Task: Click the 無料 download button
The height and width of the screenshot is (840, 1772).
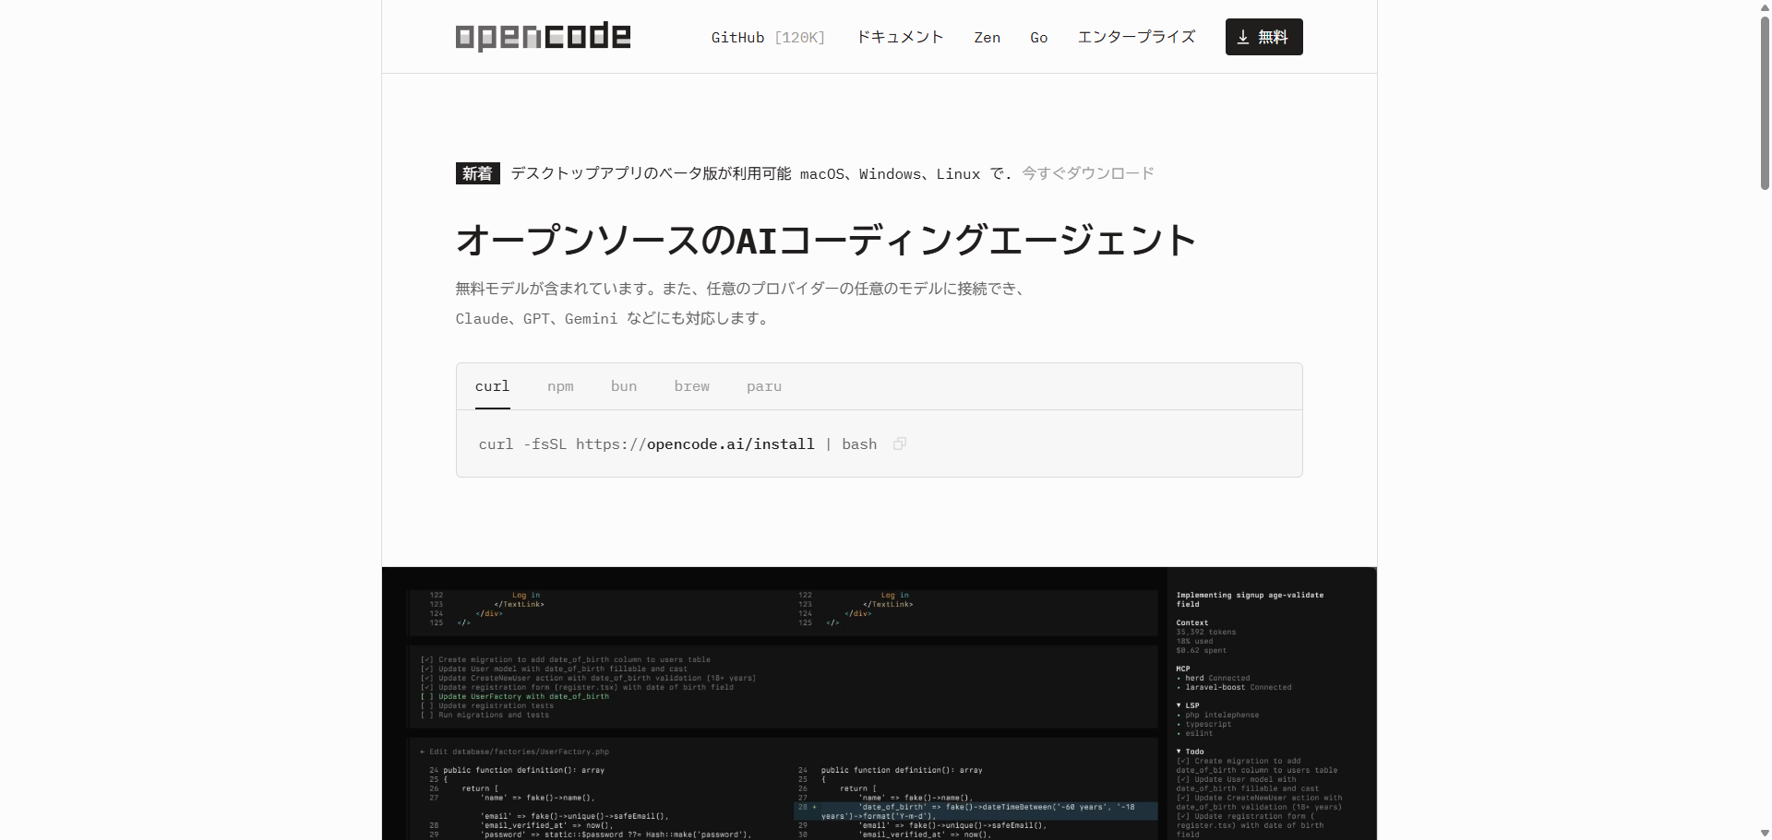Action: point(1263,37)
